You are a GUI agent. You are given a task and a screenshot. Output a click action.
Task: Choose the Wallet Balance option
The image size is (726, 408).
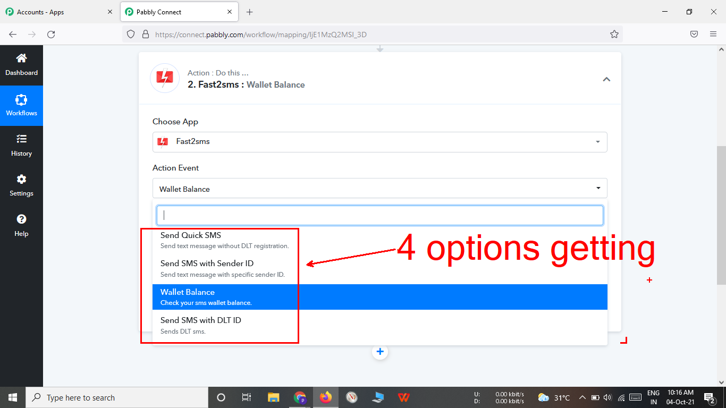point(379,297)
